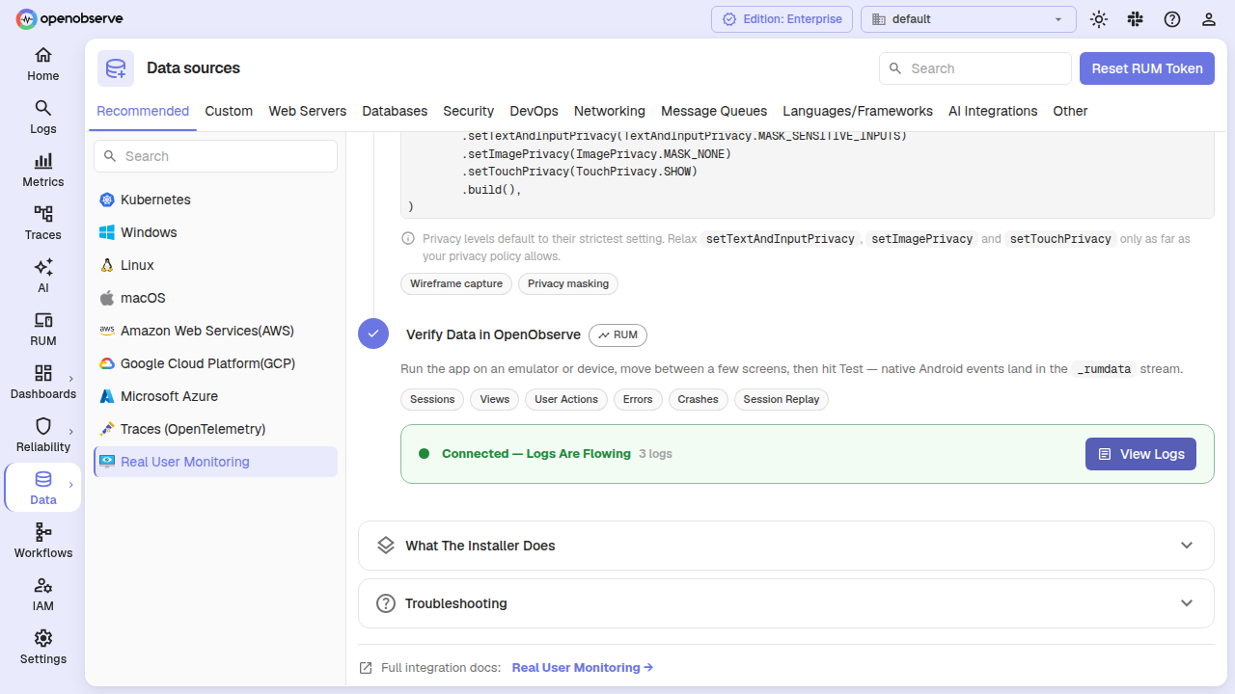Click the Crashes chip
1235x694 pixels.
pos(698,399)
